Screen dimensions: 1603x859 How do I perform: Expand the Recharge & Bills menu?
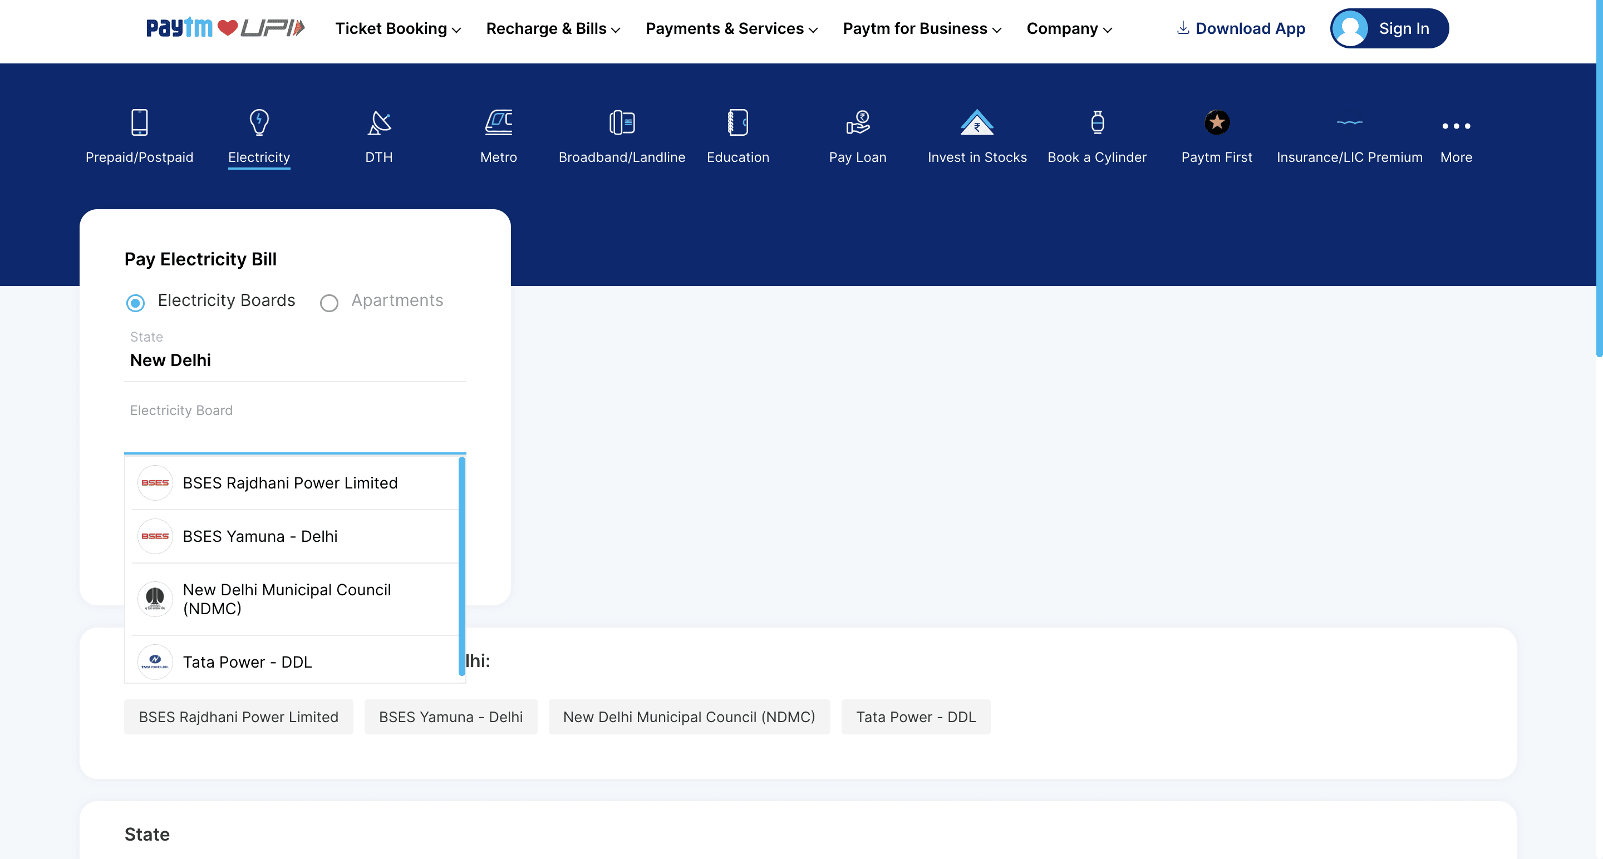[x=553, y=28]
